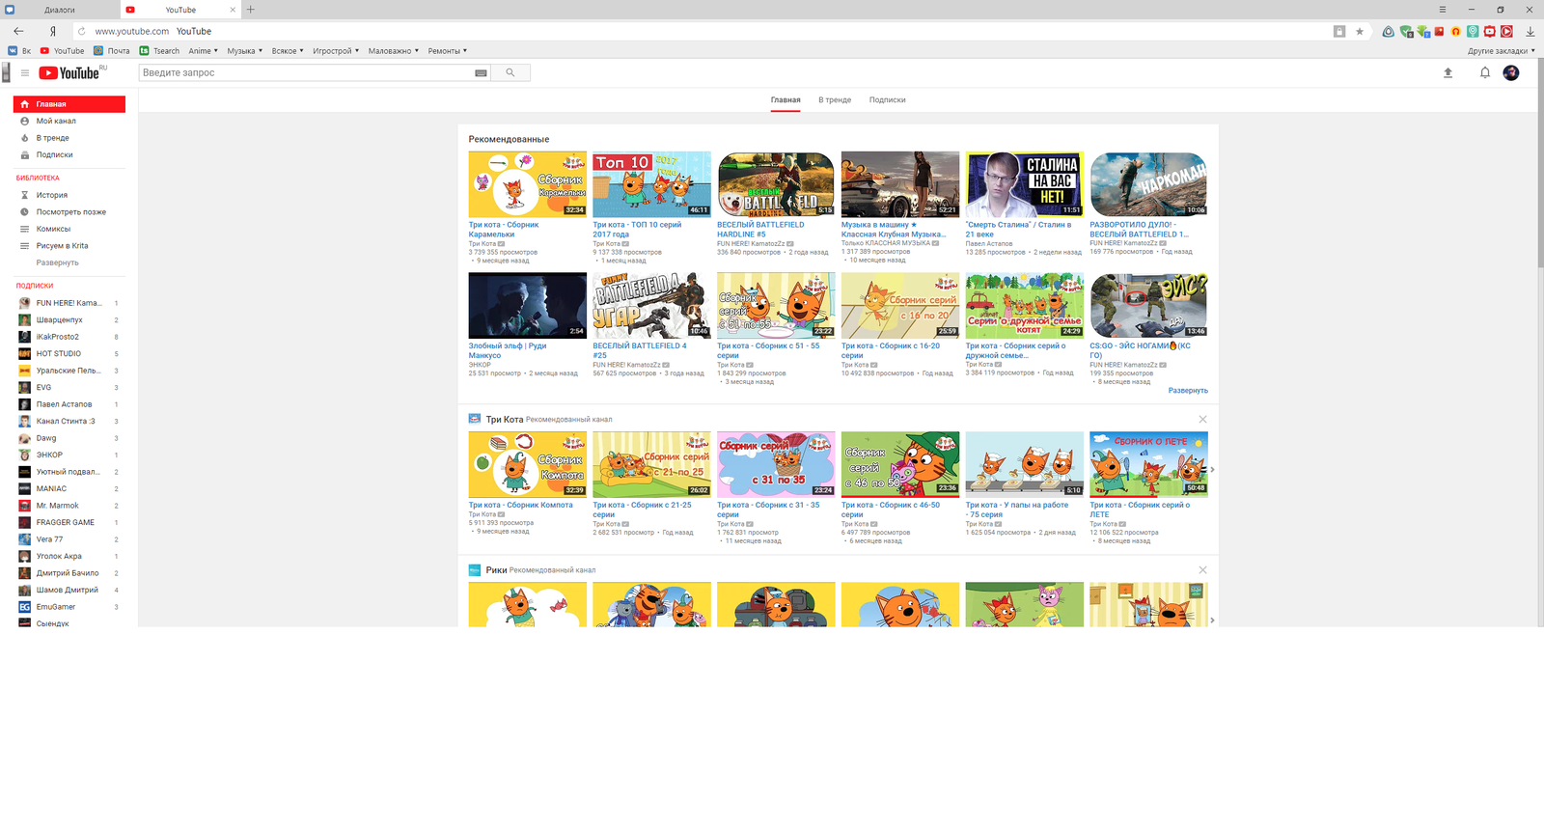Click the Yandex Я home button
Screen dimensions: 1544x827
[x=53, y=31]
